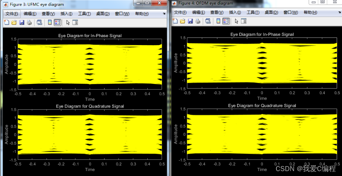
Task: Click dock arrow in UFMC menu bar
Action: [x=164, y=14]
